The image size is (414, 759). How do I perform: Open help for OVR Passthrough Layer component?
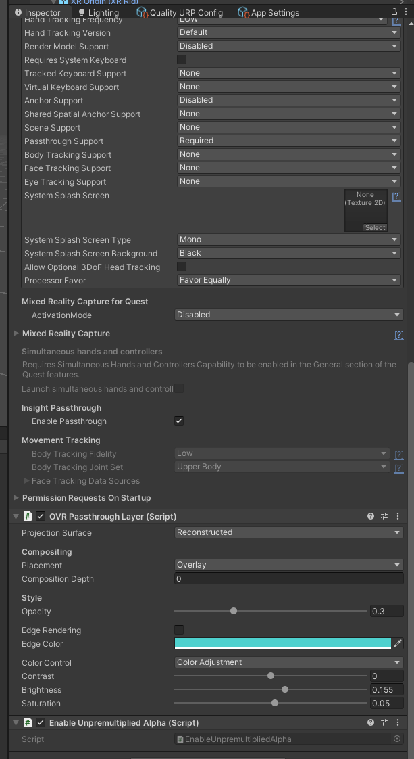pos(371,516)
